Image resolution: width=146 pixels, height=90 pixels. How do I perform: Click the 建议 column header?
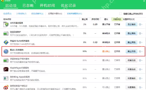point(106,19)
